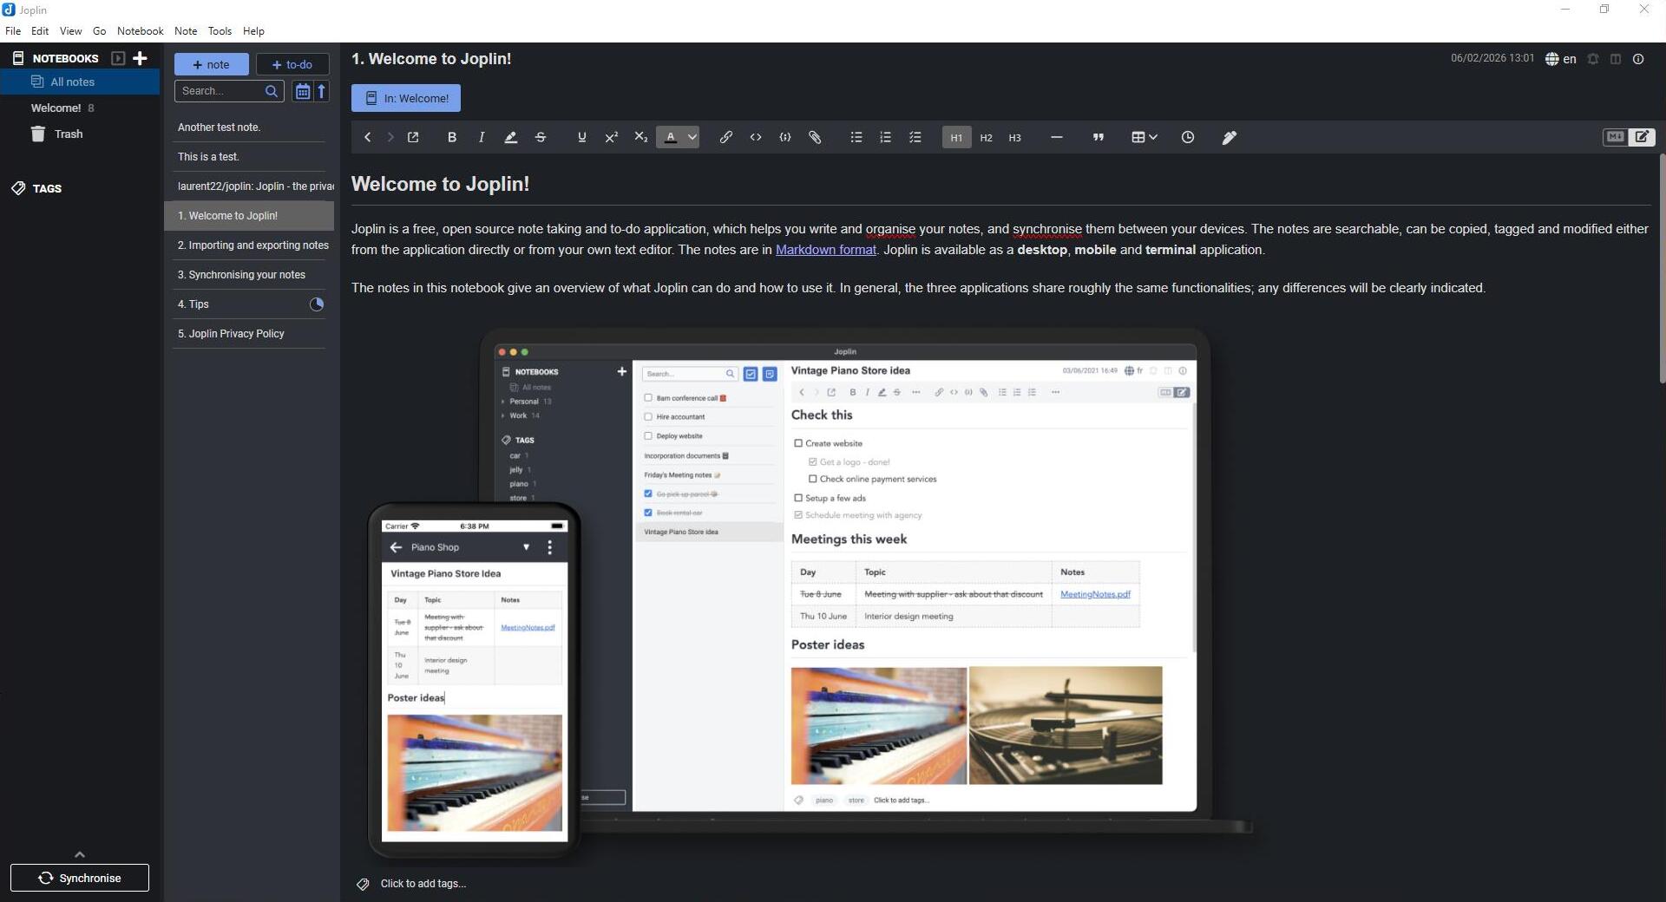This screenshot has width=1666, height=902.
Task: Open the Tools menu
Action: 220,30
